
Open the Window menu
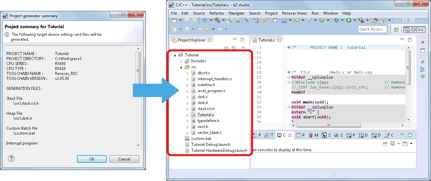tap(330, 13)
